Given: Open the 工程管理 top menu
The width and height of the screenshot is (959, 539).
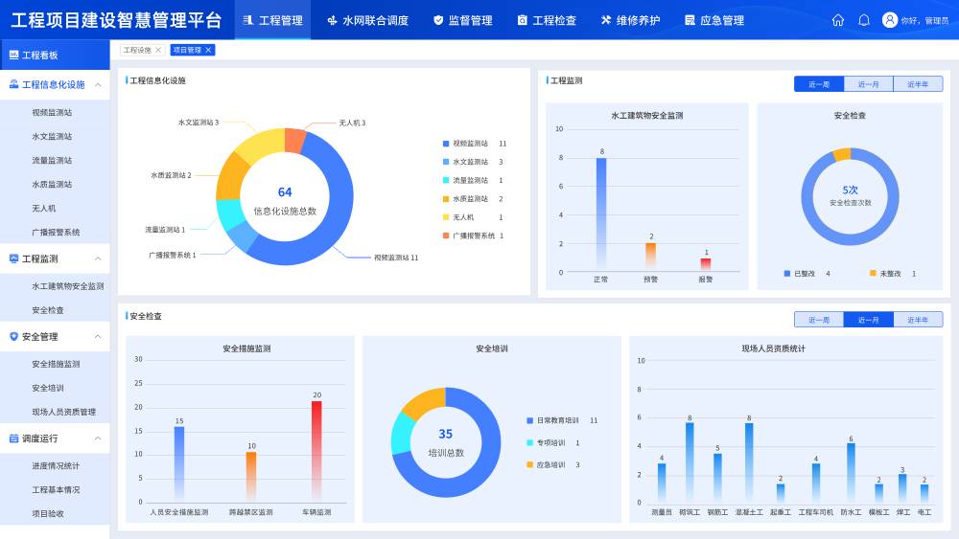Looking at the screenshot, I should point(272,20).
